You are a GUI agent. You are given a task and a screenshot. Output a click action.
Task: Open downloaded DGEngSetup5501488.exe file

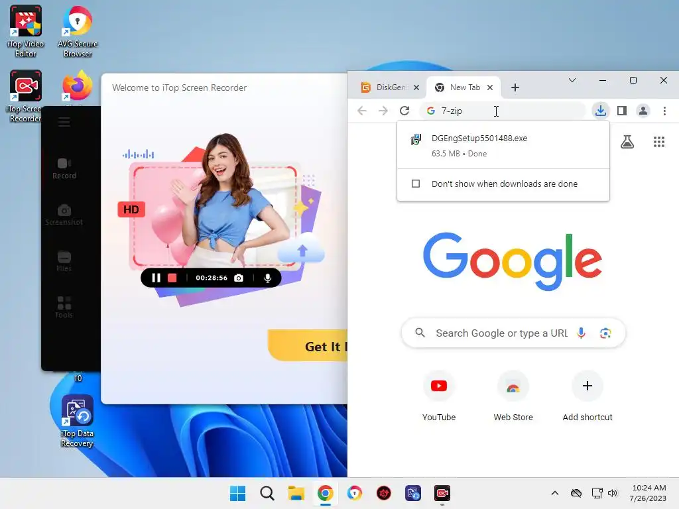[503, 145]
